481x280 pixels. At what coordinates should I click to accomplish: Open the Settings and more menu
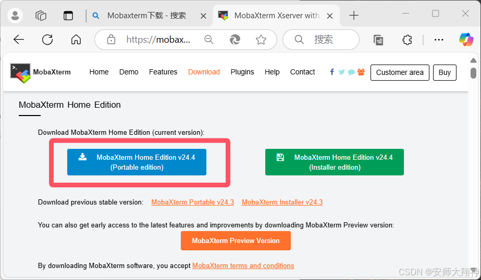439,40
